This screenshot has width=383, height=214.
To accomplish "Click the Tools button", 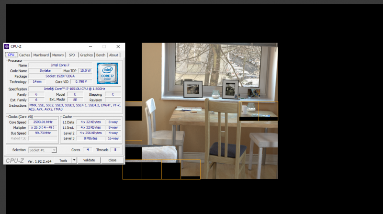I will tap(63, 160).
